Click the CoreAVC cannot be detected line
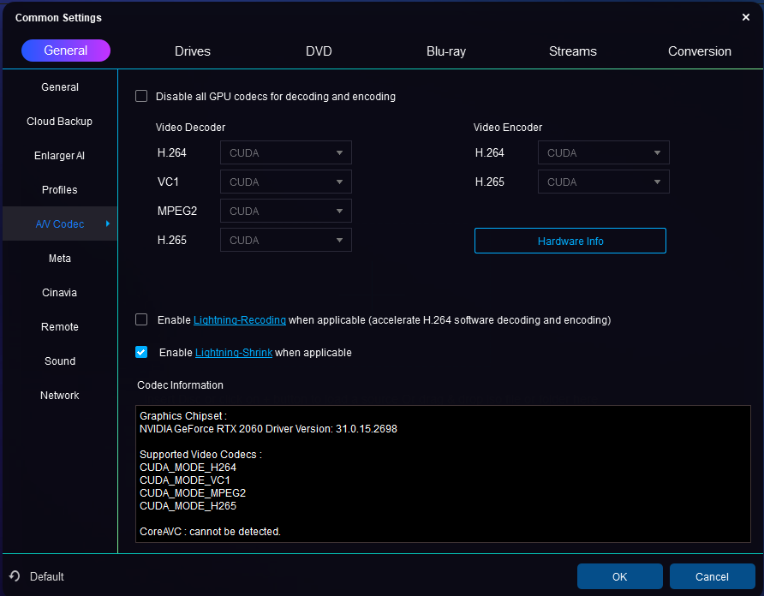 click(210, 532)
